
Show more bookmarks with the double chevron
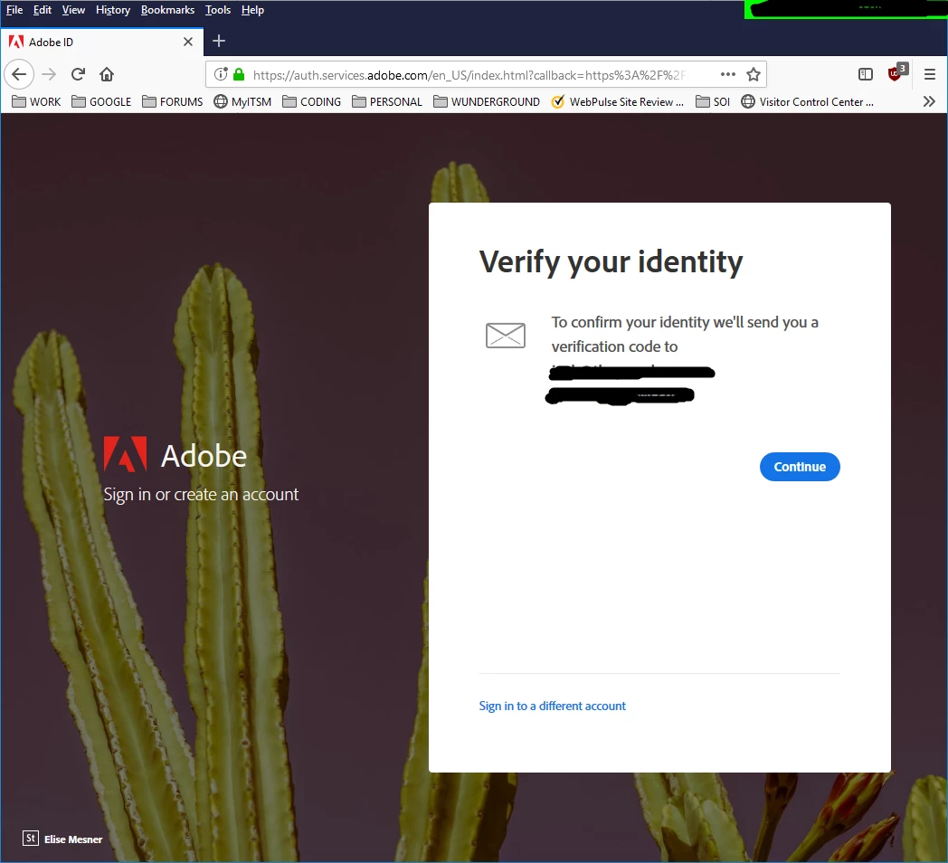[929, 101]
